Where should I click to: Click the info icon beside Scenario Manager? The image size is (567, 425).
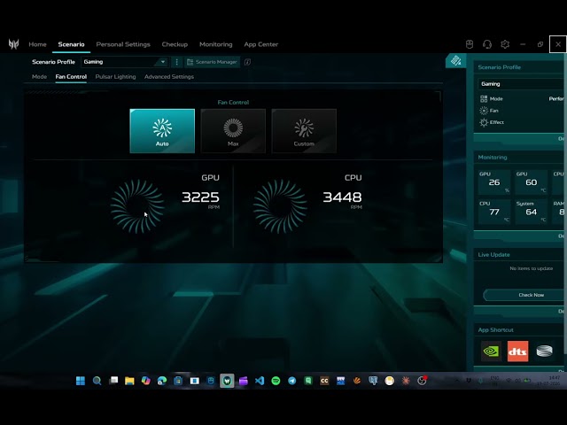click(247, 62)
